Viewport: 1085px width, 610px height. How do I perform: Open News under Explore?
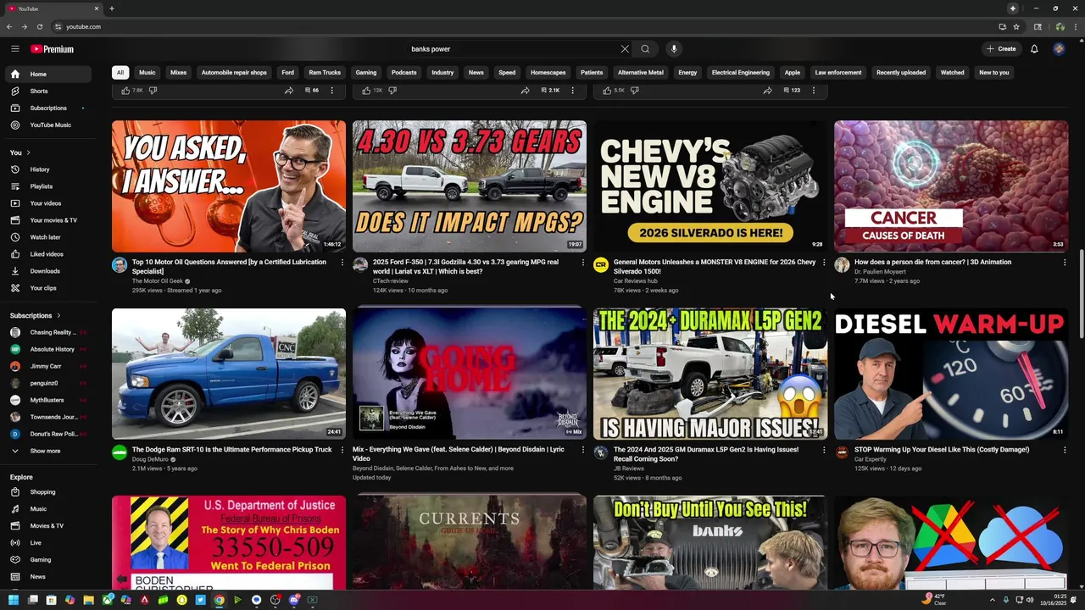click(47, 577)
